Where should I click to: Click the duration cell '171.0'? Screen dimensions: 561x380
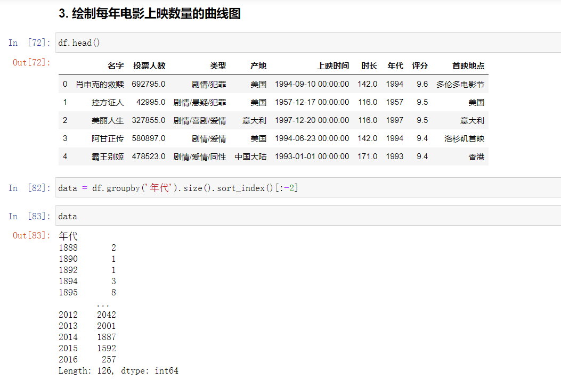click(368, 156)
